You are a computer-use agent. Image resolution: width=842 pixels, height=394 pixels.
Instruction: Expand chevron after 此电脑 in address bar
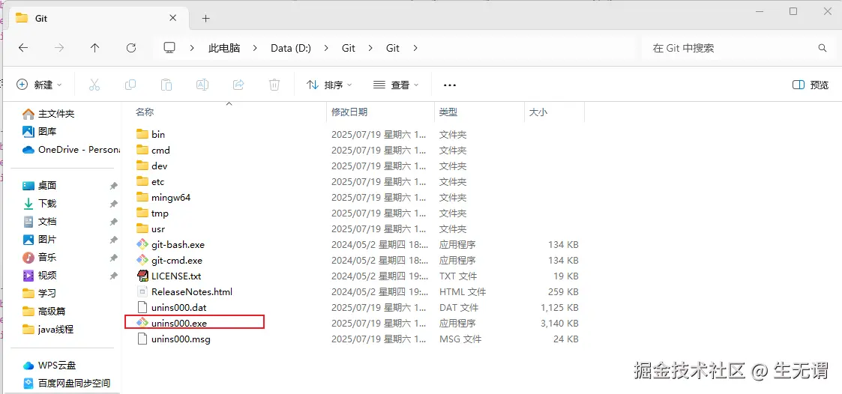click(256, 48)
